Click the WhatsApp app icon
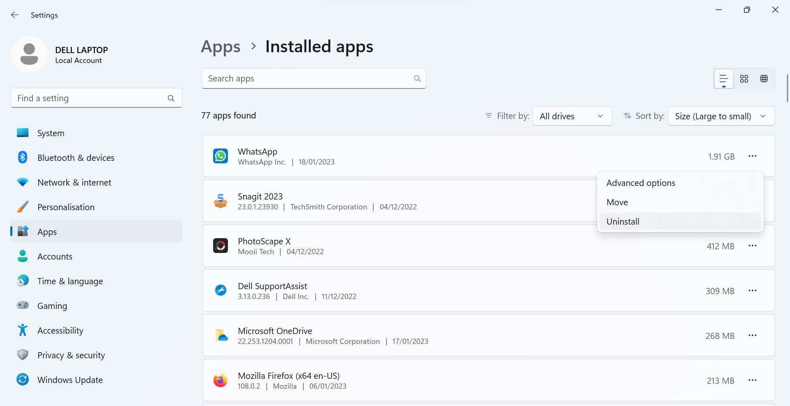 point(221,156)
